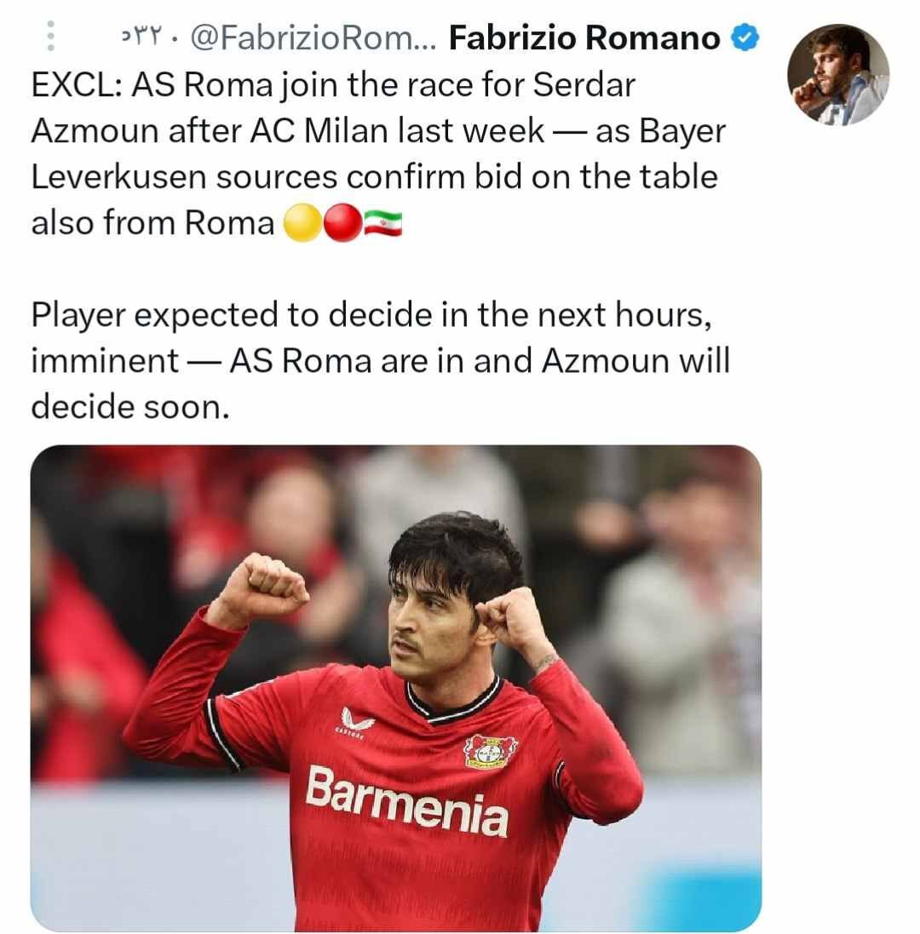Click the "decide soon." closing text
This screenshot has width=920, height=934.
pos(129,408)
